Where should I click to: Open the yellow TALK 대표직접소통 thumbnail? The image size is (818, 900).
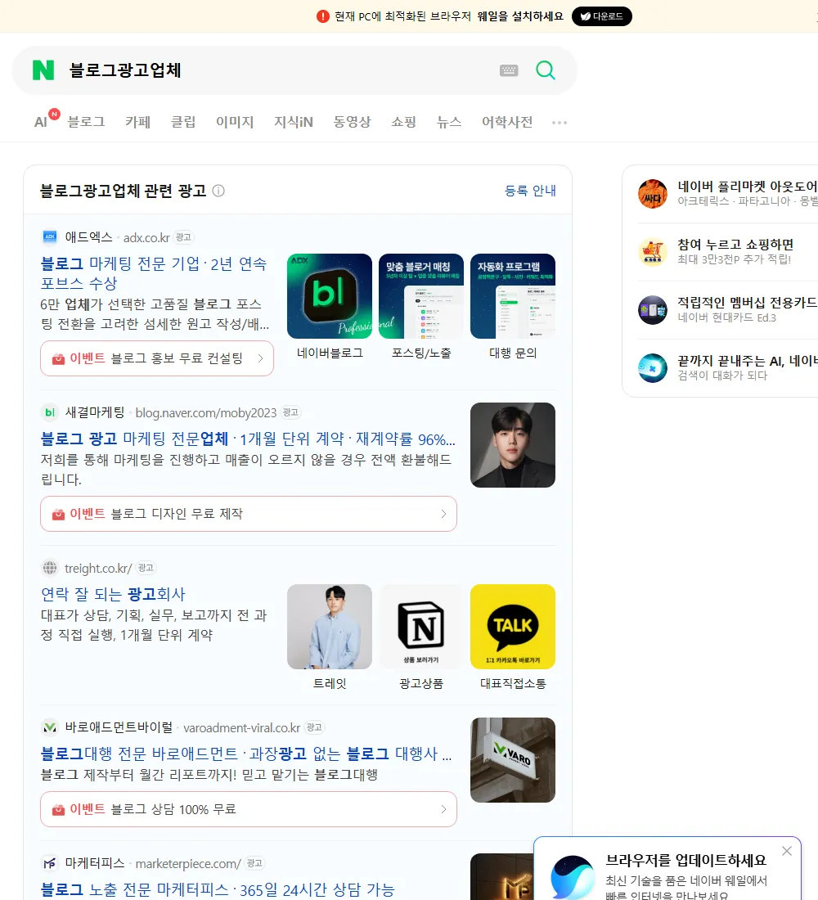pyautogui.click(x=513, y=627)
